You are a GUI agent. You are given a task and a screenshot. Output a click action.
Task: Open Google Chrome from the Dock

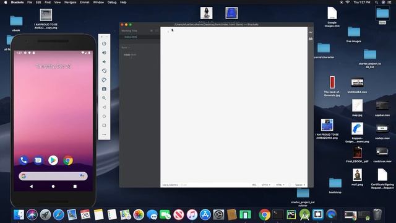click(x=264, y=215)
